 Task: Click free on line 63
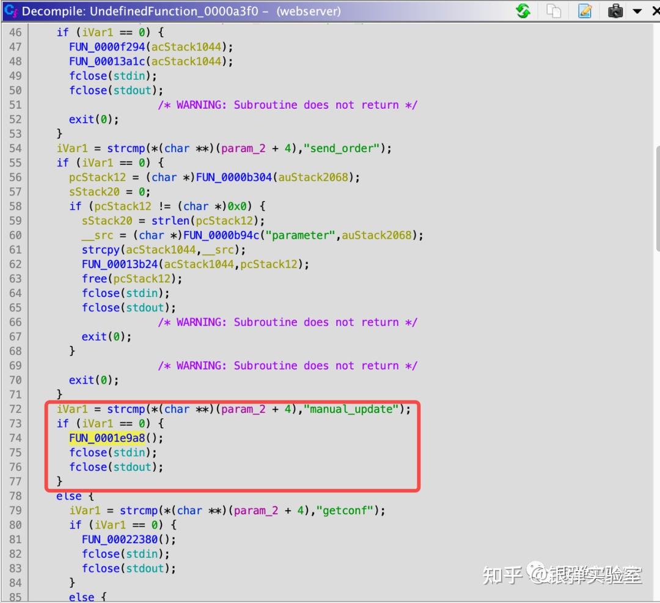[x=94, y=279]
